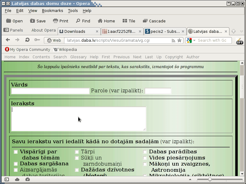246x184 pixels.
Task: Focus the Parole password field
Action: pos(158,91)
